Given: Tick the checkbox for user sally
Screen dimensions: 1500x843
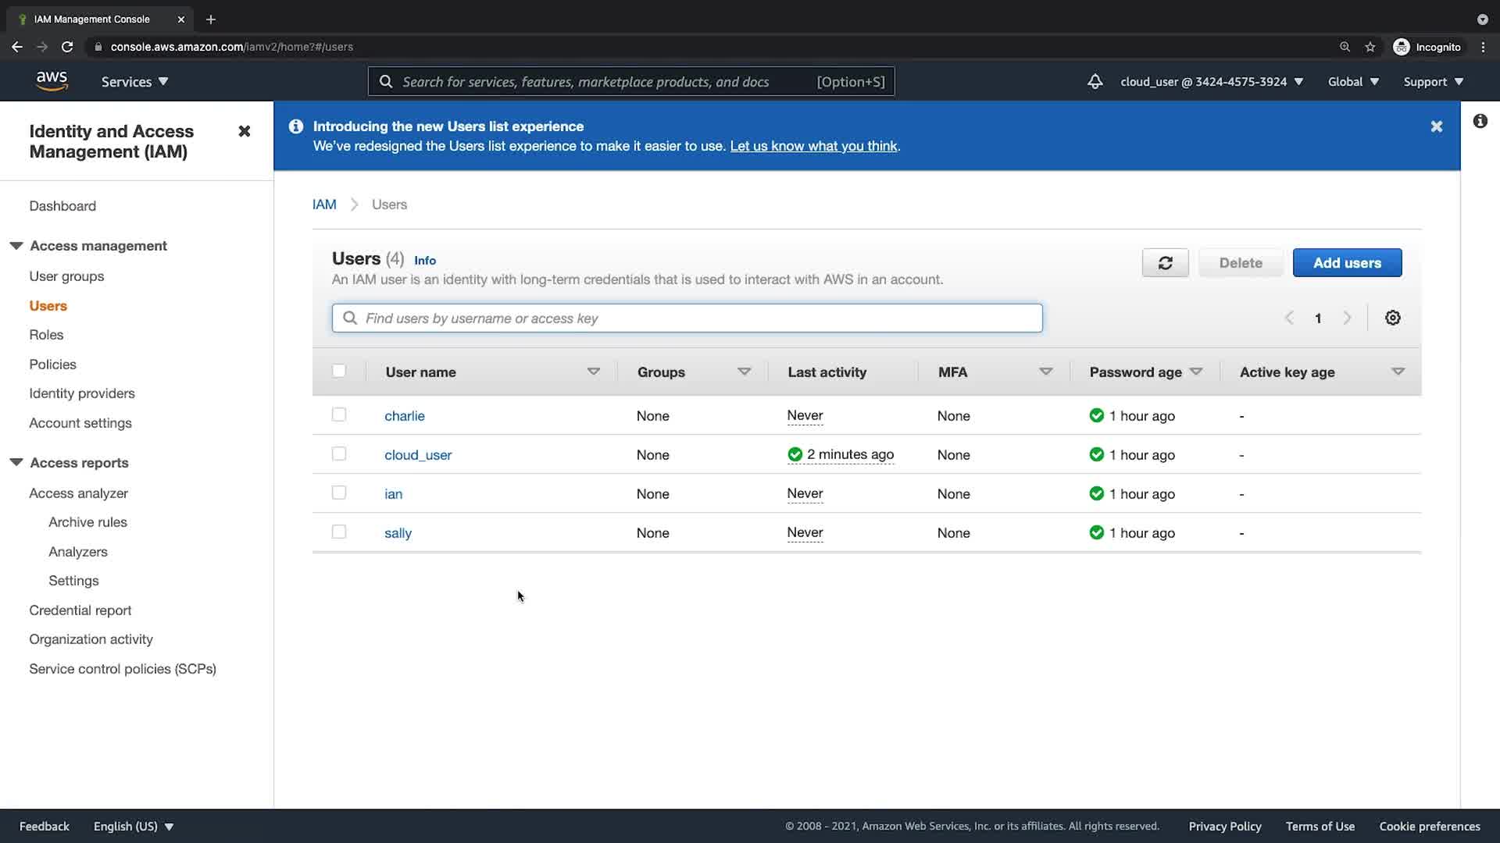Looking at the screenshot, I should [x=338, y=532].
